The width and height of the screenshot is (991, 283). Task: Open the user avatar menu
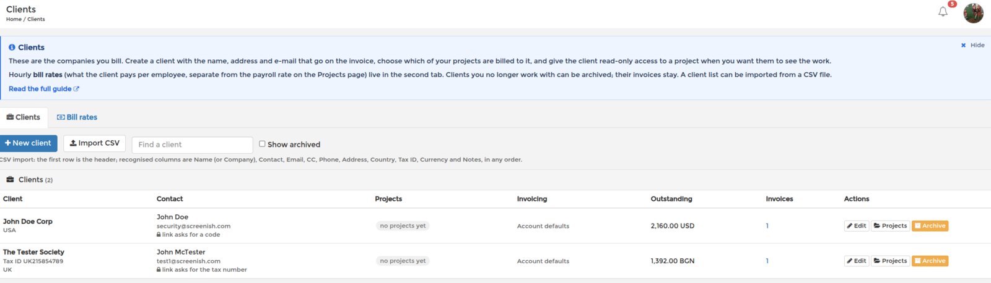tap(973, 13)
